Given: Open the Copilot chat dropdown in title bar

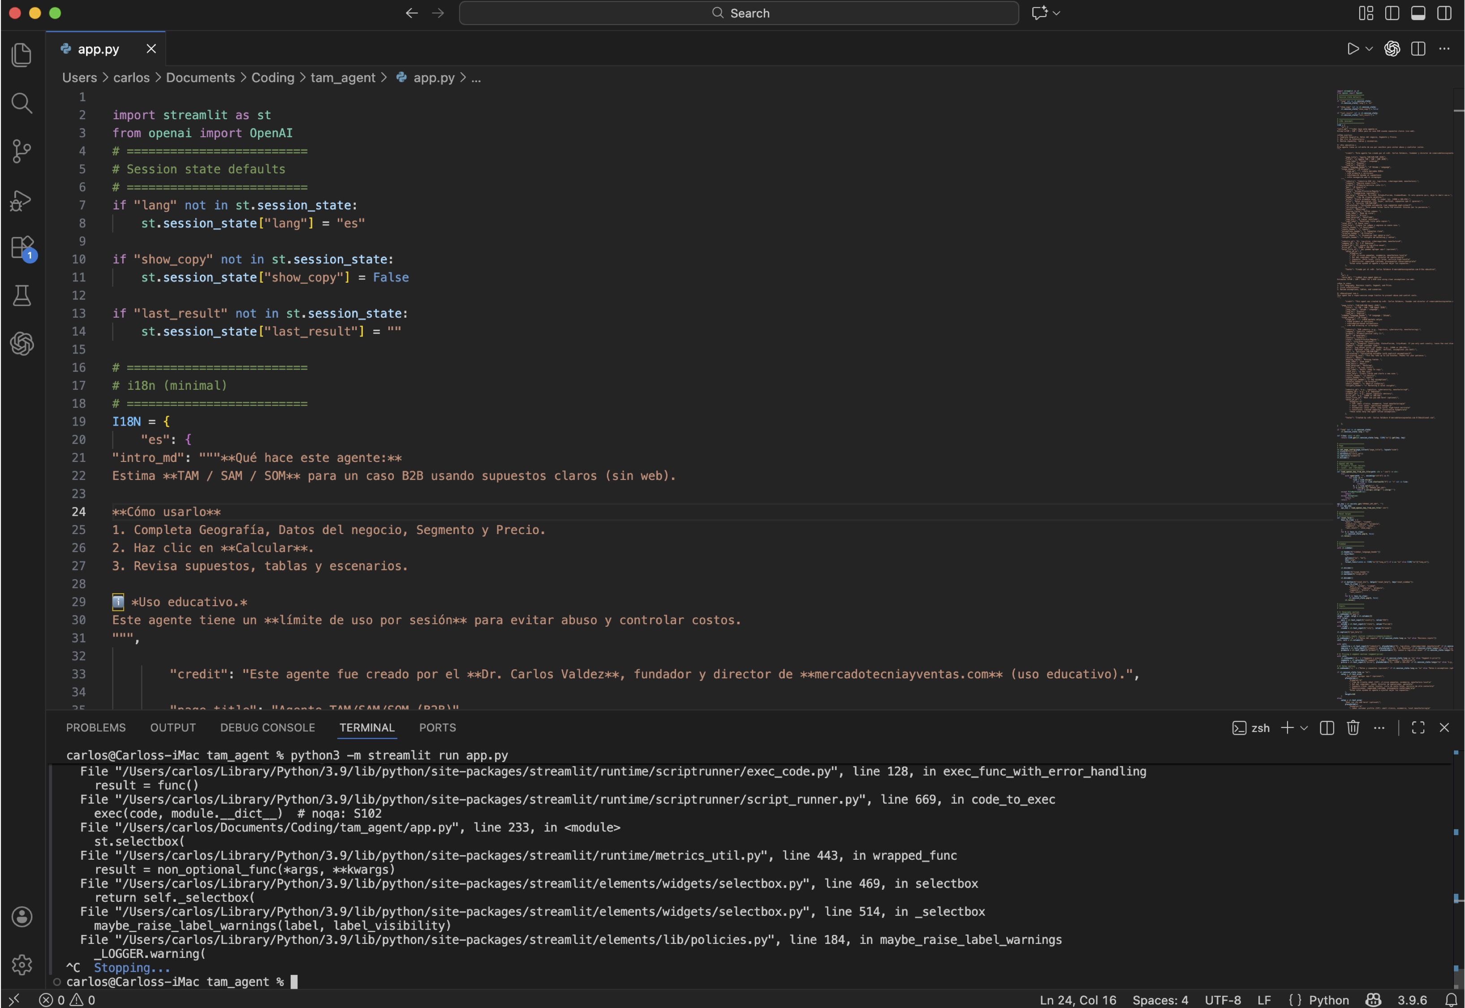Looking at the screenshot, I should [1056, 13].
